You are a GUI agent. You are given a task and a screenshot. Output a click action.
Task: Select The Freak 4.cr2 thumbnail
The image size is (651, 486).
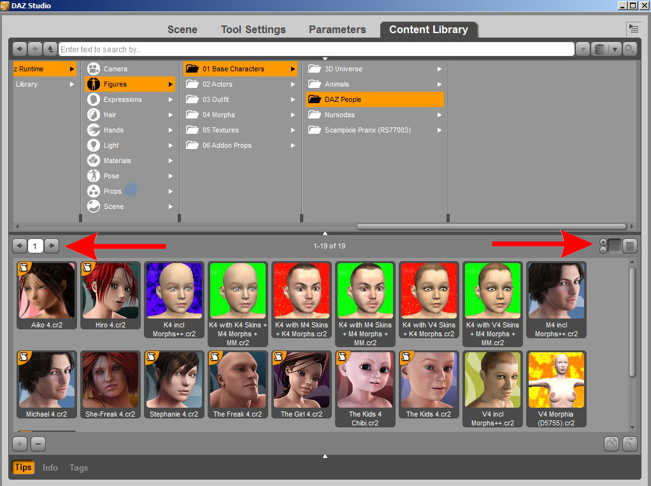point(238,385)
